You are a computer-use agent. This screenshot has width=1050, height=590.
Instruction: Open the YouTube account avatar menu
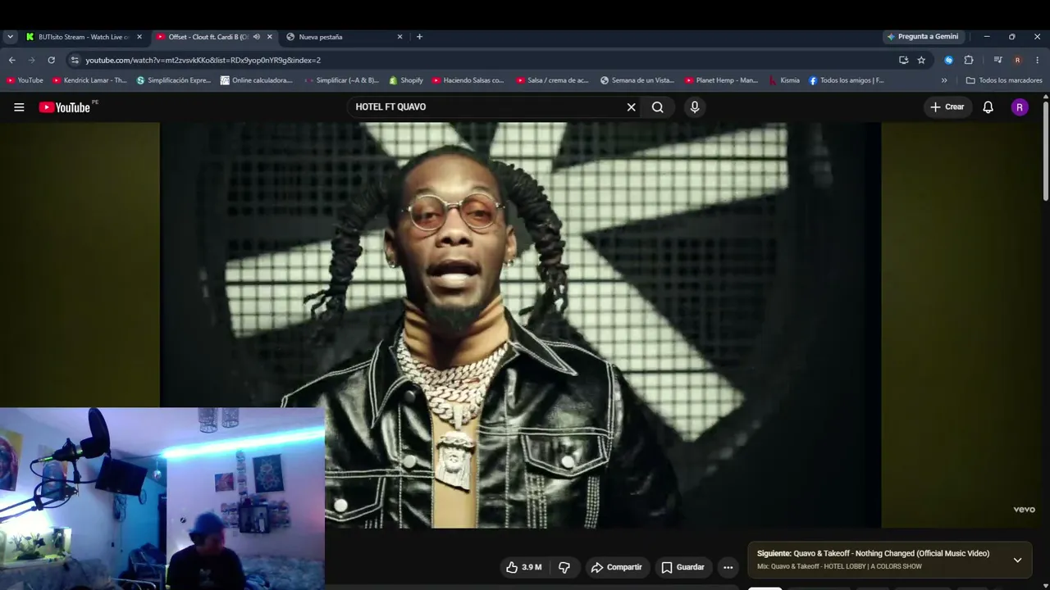click(1020, 107)
